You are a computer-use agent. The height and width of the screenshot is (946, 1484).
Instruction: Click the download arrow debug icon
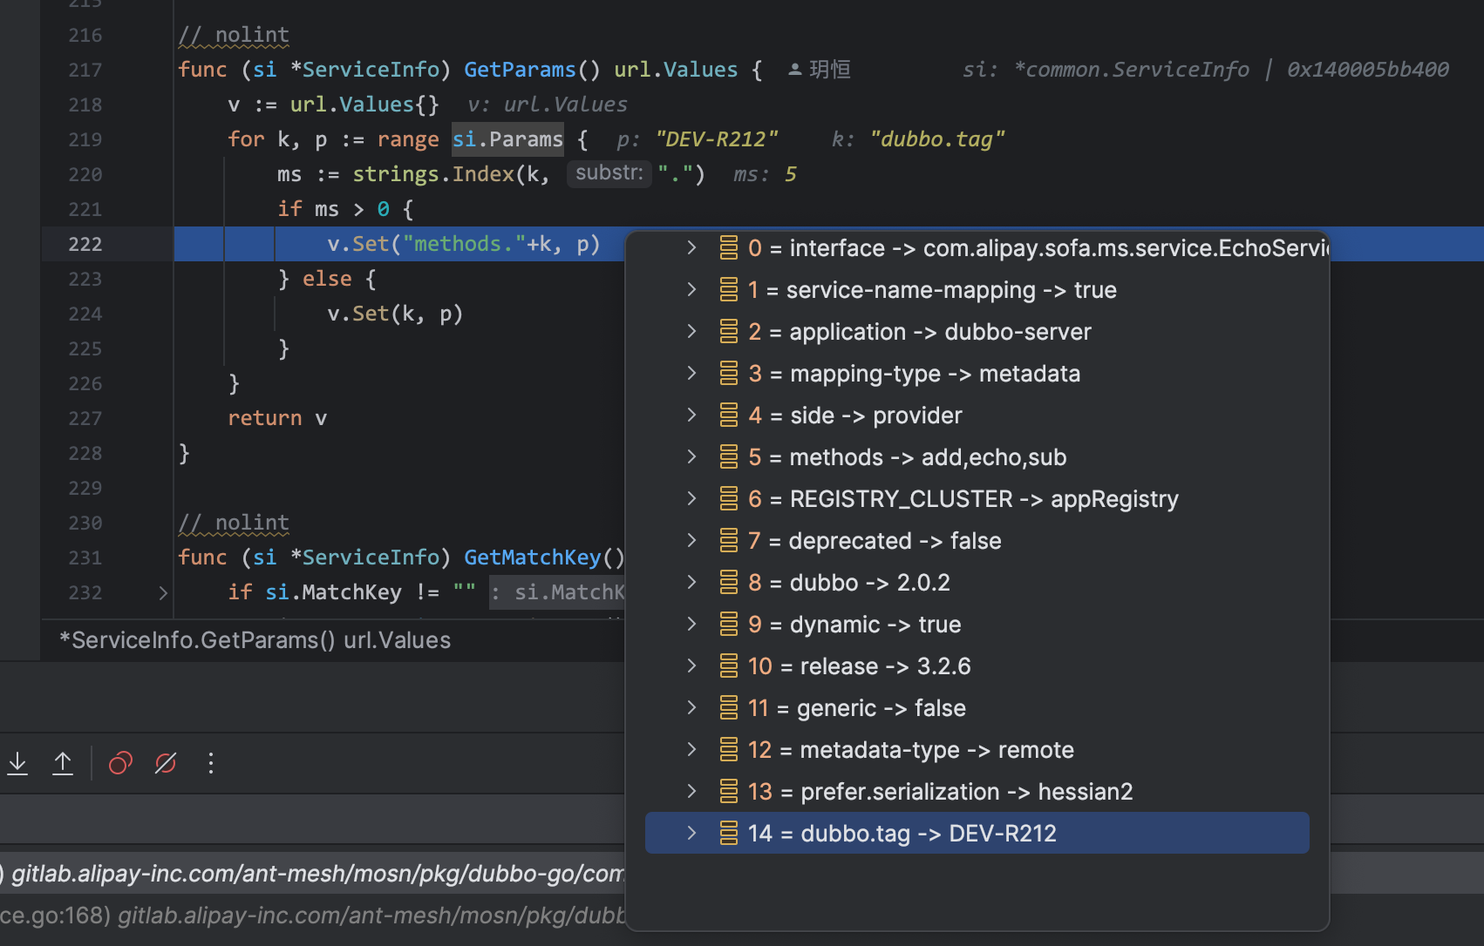click(17, 764)
